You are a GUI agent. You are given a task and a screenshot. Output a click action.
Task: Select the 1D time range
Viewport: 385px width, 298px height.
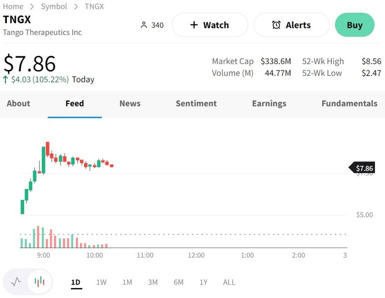coord(75,282)
